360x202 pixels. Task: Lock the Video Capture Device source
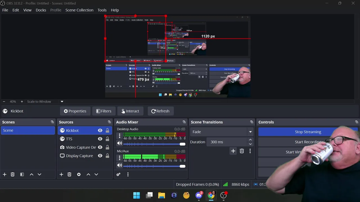(x=107, y=147)
